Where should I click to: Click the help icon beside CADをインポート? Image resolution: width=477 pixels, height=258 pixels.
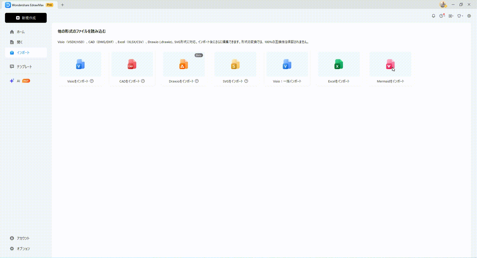[143, 81]
